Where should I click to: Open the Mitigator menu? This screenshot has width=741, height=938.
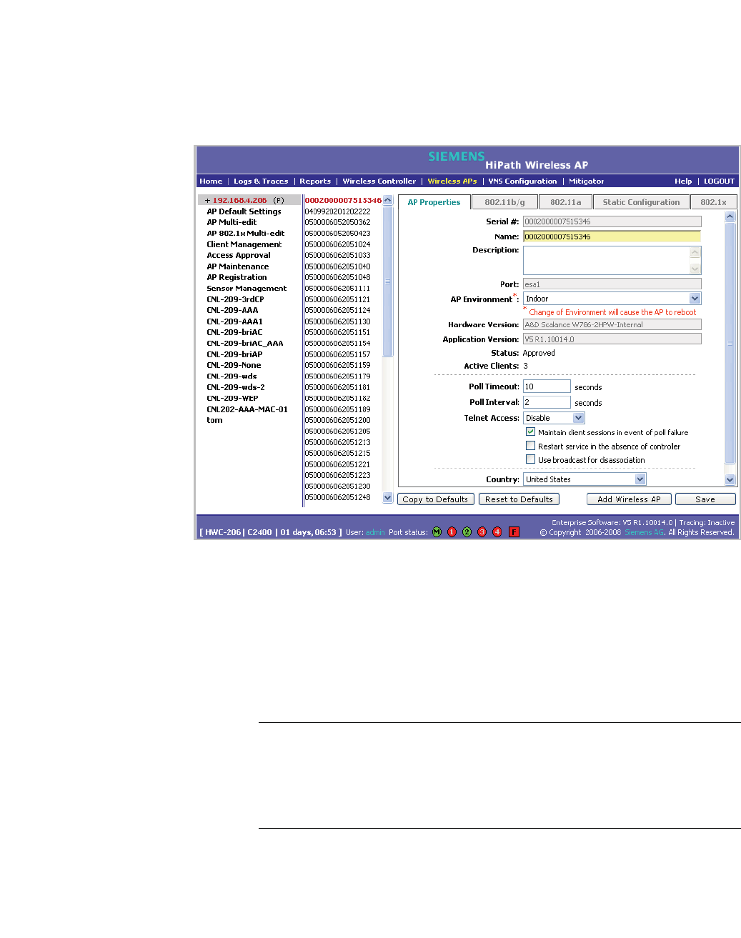point(586,181)
